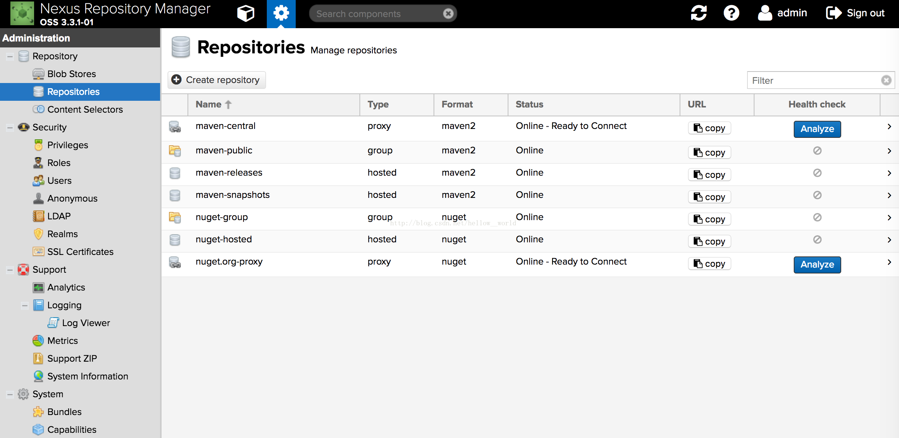Viewport: 899px width, 438px height.
Task: Sort by the Format column header
Action: (471, 104)
